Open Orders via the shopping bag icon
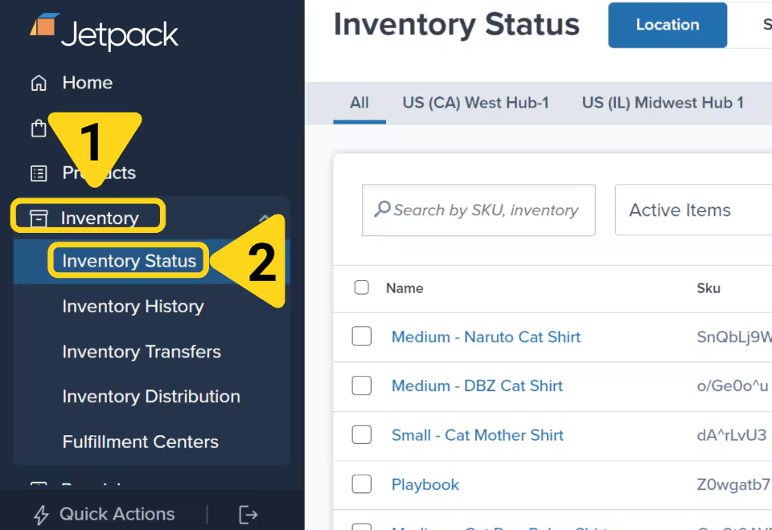772x530 pixels. coord(38,127)
